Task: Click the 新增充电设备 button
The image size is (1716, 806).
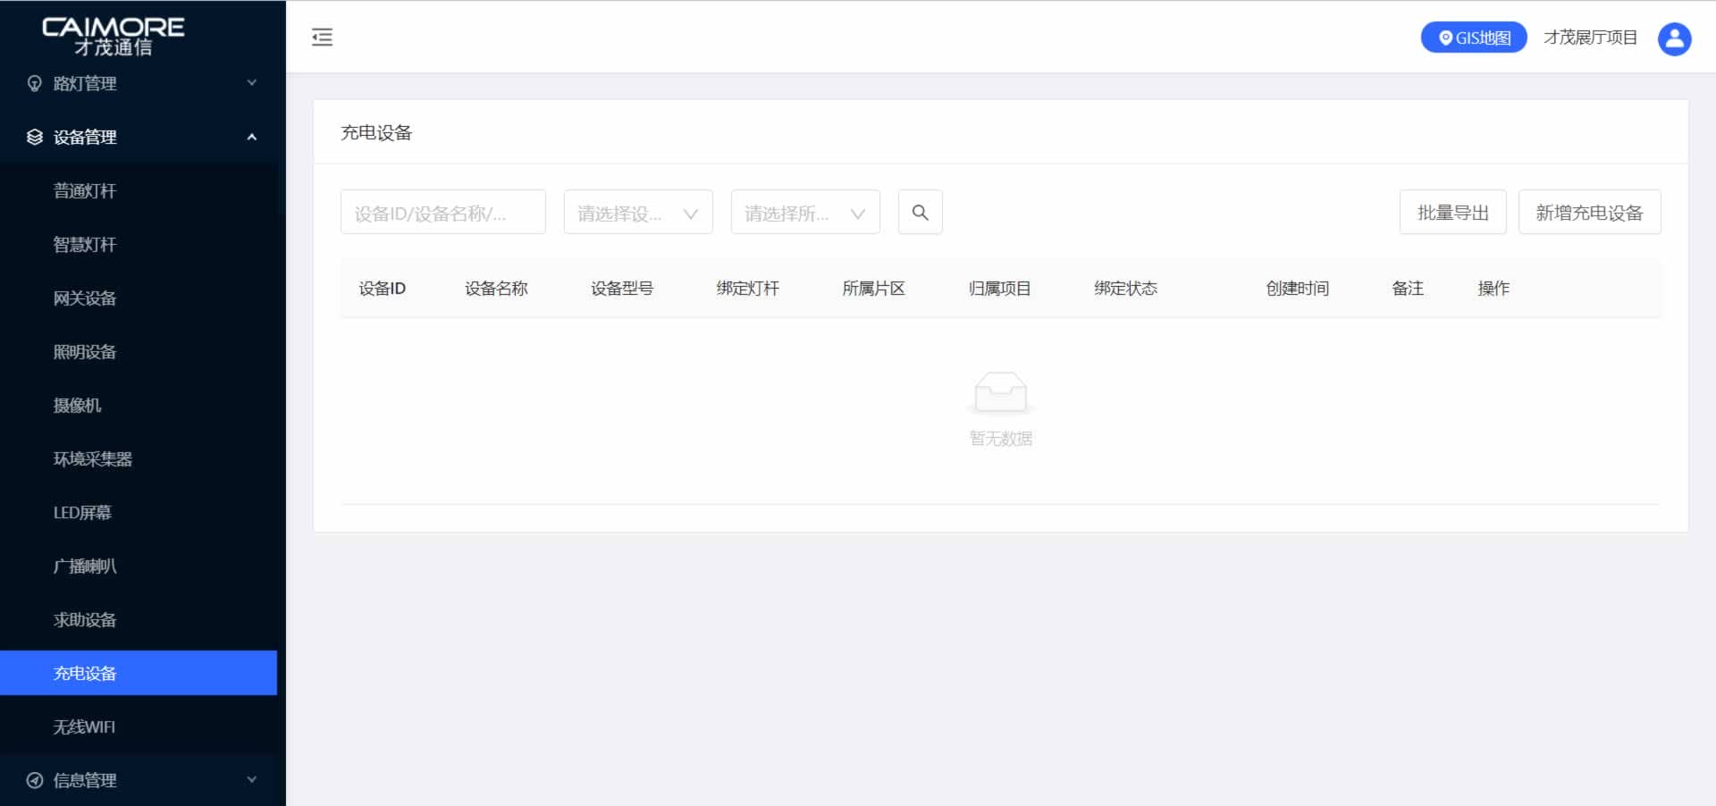Action: [x=1589, y=212]
